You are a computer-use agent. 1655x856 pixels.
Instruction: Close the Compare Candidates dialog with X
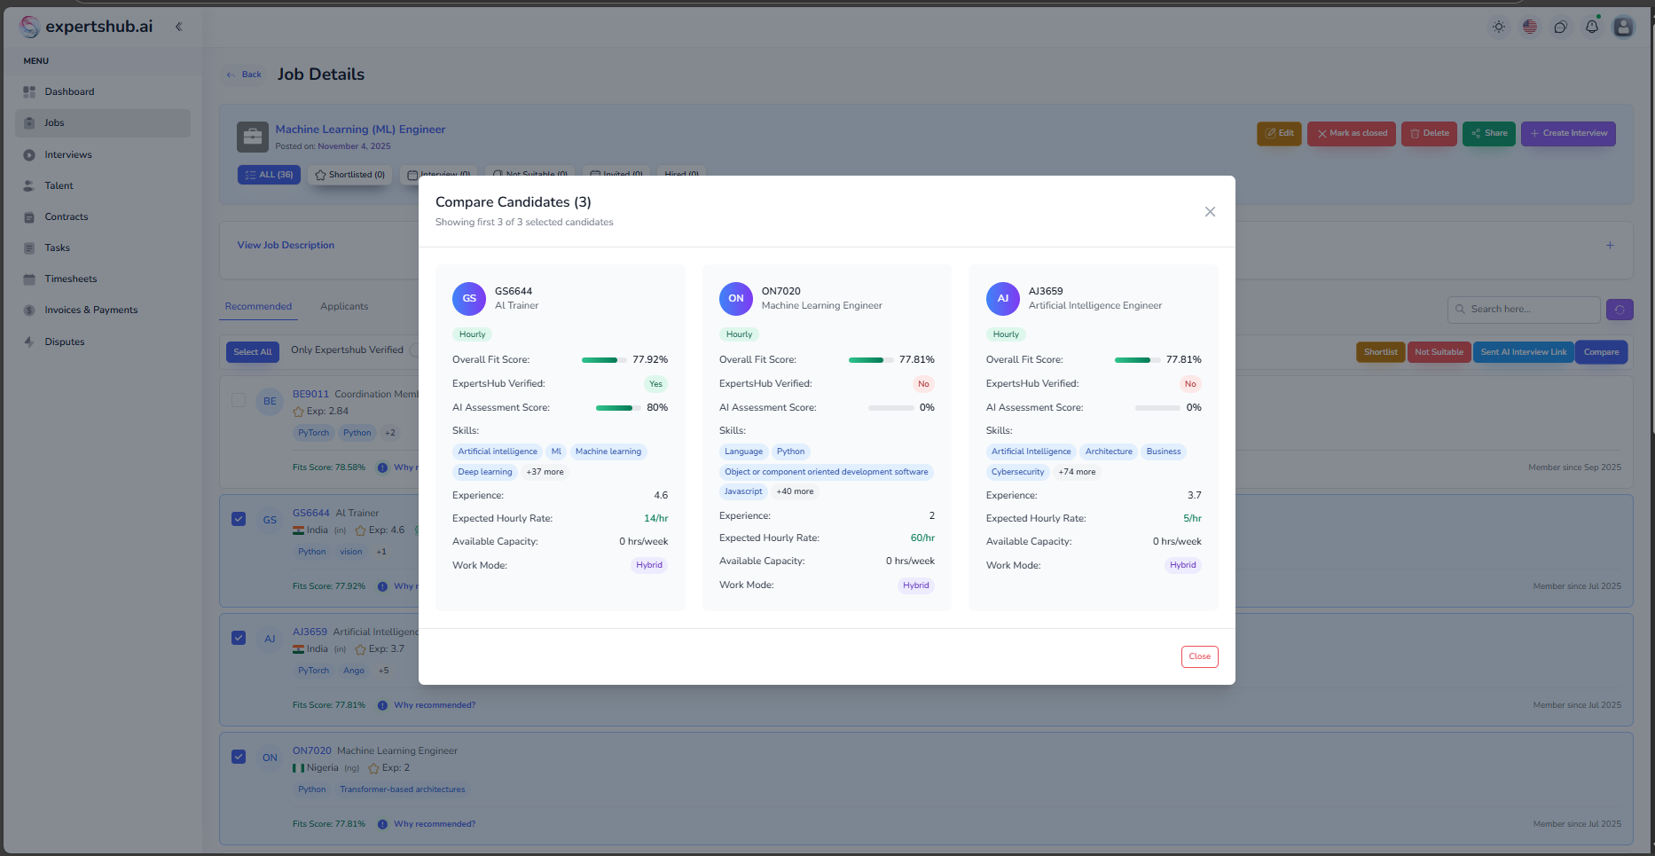tap(1210, 212)
